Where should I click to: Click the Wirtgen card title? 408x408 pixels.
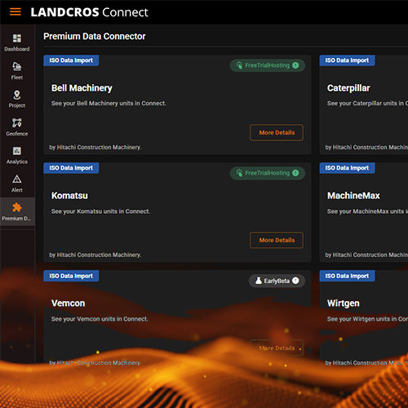click(x=344, y=304)
